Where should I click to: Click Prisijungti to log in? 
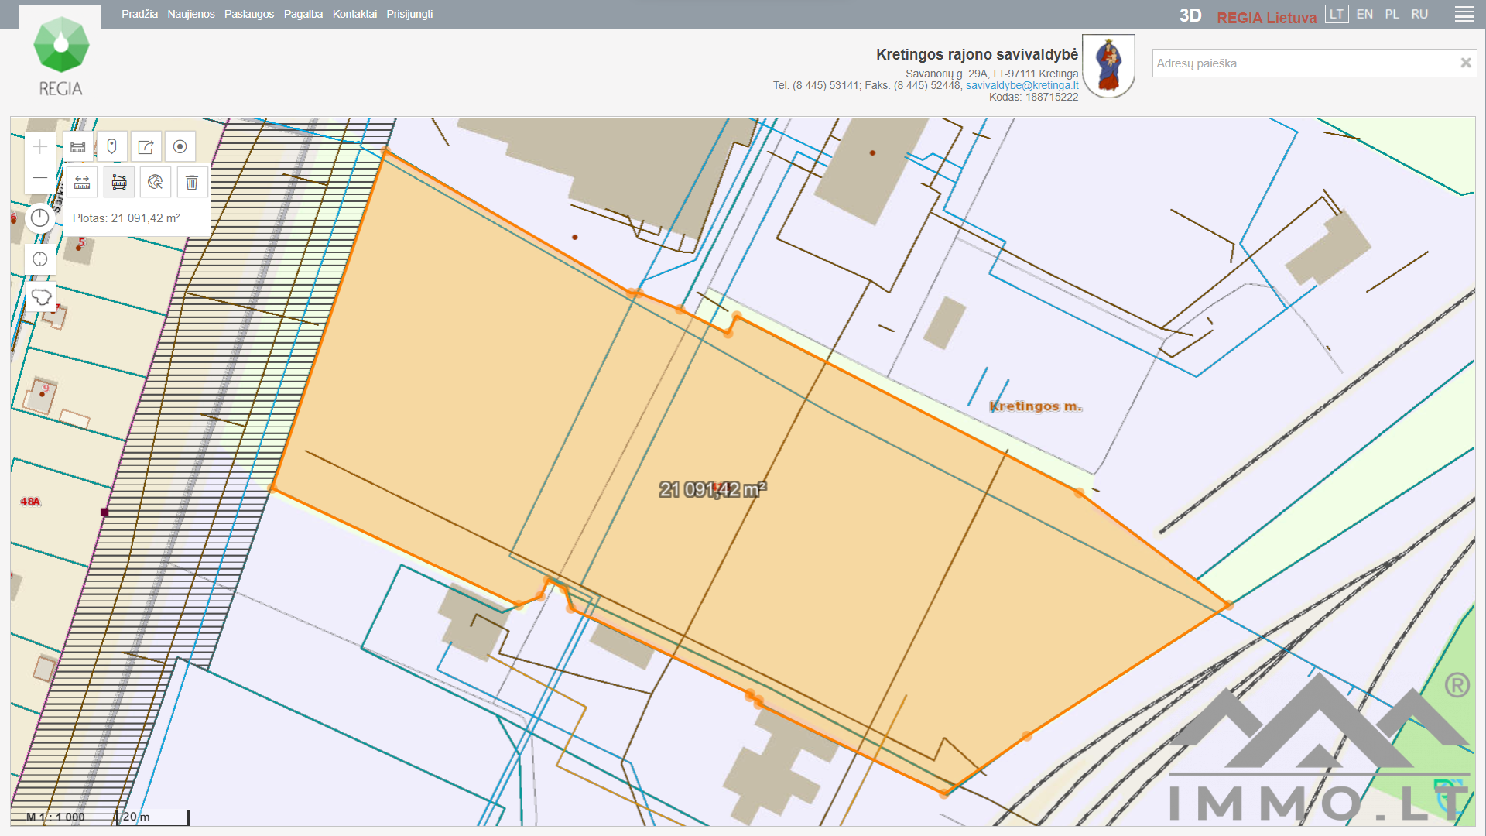point(409,14)
